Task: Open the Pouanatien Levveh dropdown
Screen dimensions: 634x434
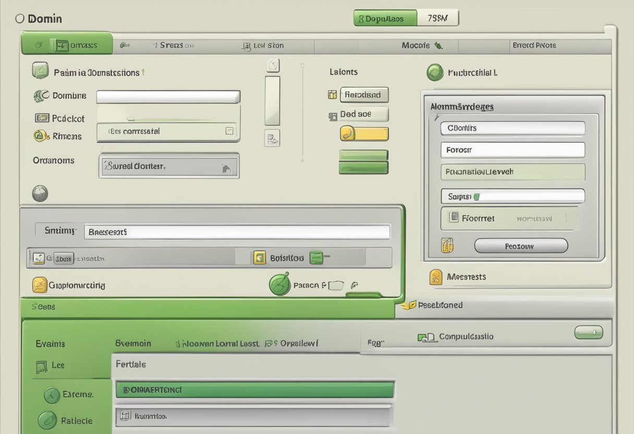Action: (x=513, y=172)
